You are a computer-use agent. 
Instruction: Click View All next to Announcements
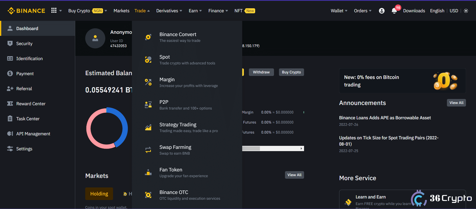pos(456,103)
